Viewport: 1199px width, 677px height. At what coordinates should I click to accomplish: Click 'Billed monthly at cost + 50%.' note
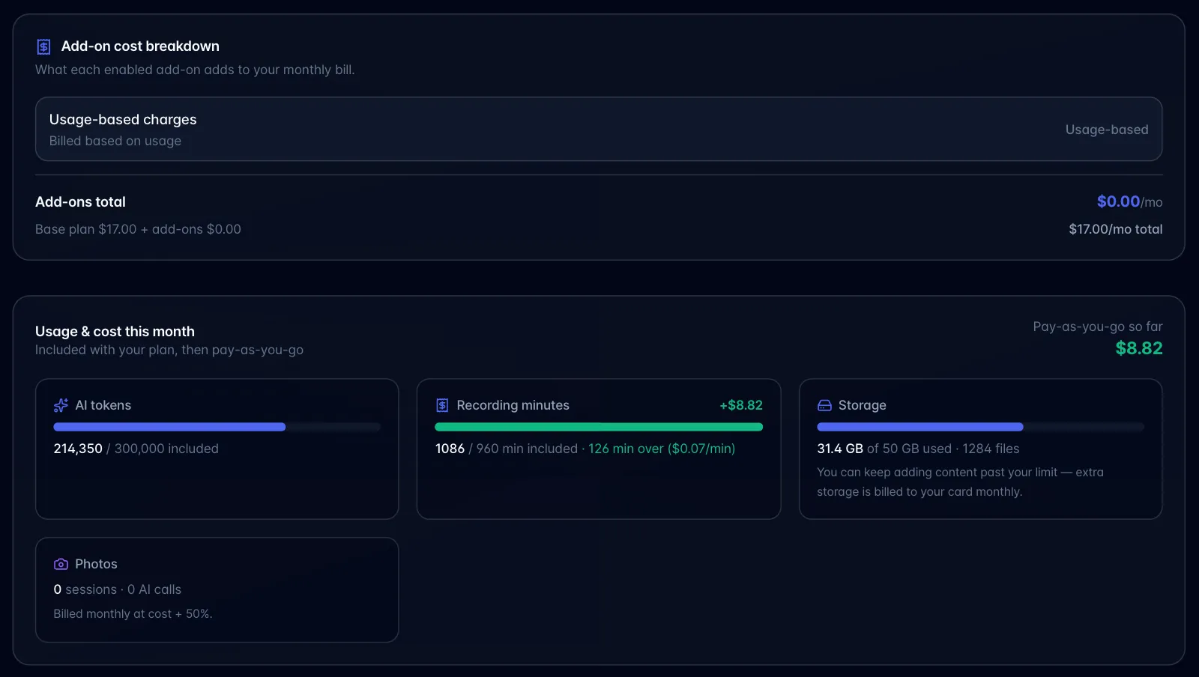(133, 613)
